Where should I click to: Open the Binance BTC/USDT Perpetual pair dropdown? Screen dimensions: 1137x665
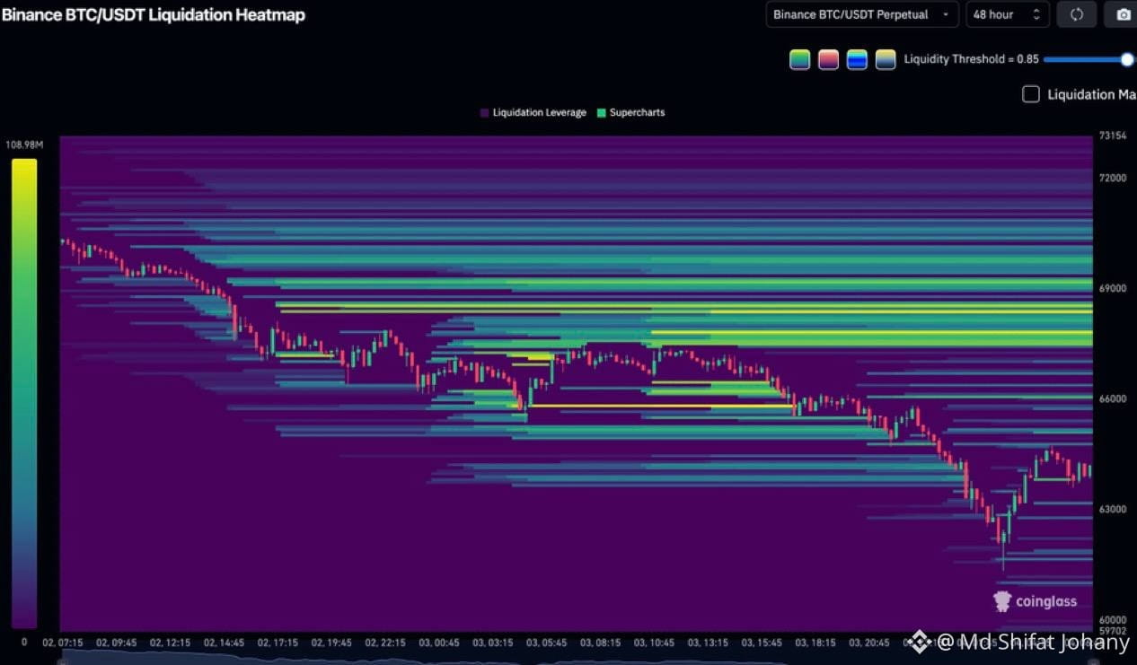point(862,14)
